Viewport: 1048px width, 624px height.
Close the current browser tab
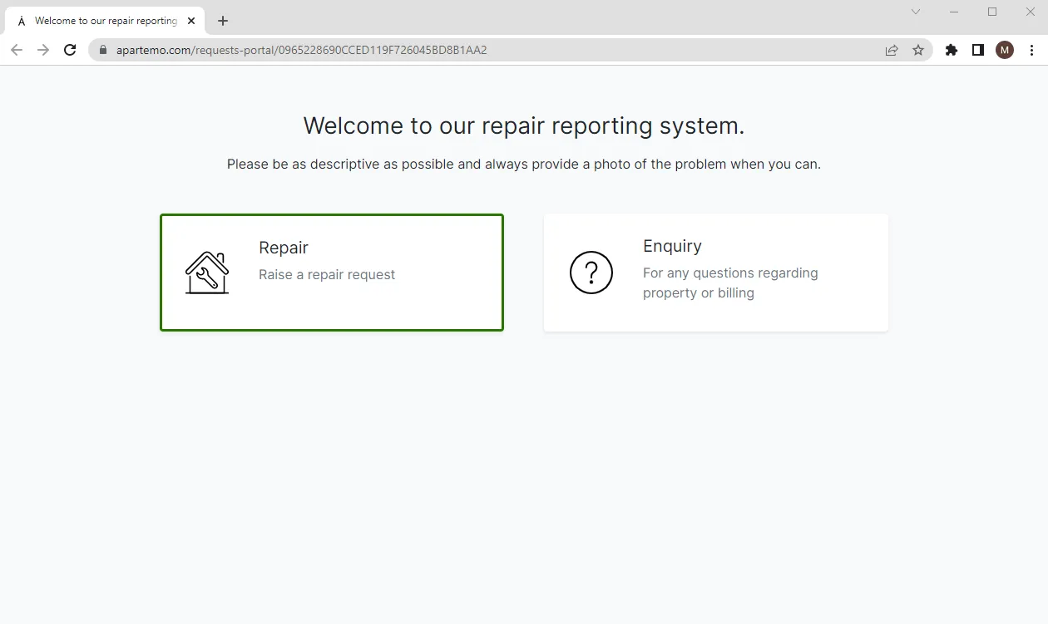coord(190,21)
